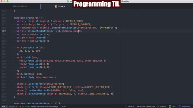The width and height of the screenshot is (193, 108).
Task: Open master branch selector
Action: (x=163, y=106)
